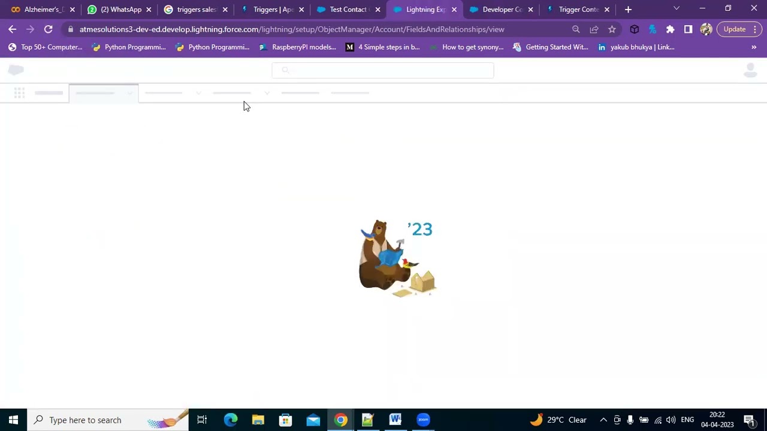Open the tab search chevron
The image size is (767, 431).
point(677,8)
